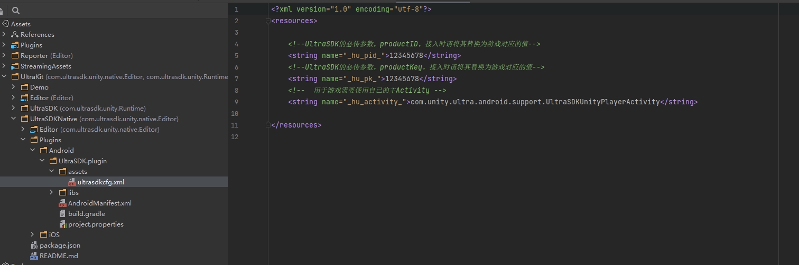Collapse the Plugins folder under UltraSDKNative

pyautogui.click(x=23, y=140)
